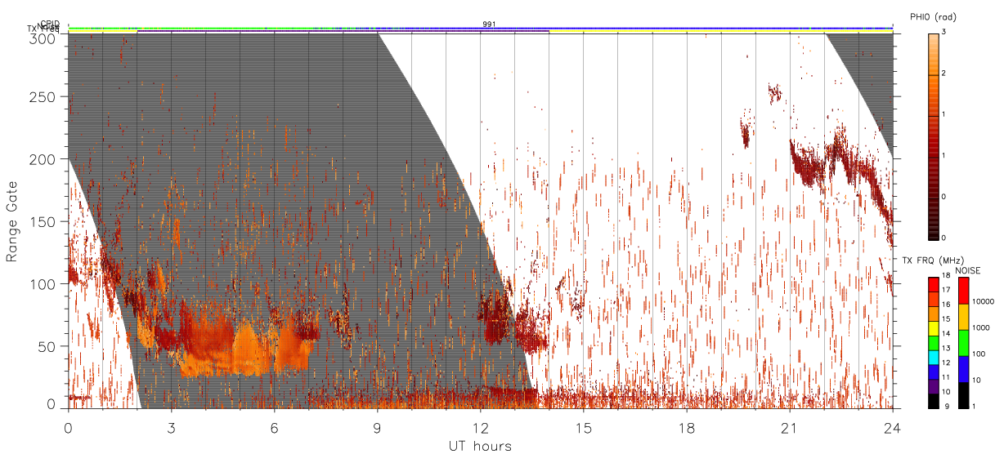Image resolution: width=1004 pixels, height=463 pixels.
Task: Click the 'PHI0 (rad)' color bar title
Action: (933, 17)
